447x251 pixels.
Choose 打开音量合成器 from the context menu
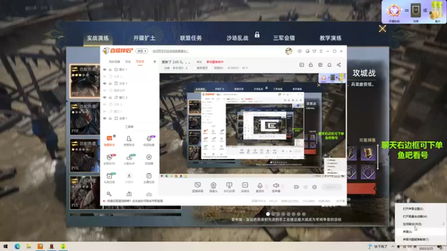(421, 216)
